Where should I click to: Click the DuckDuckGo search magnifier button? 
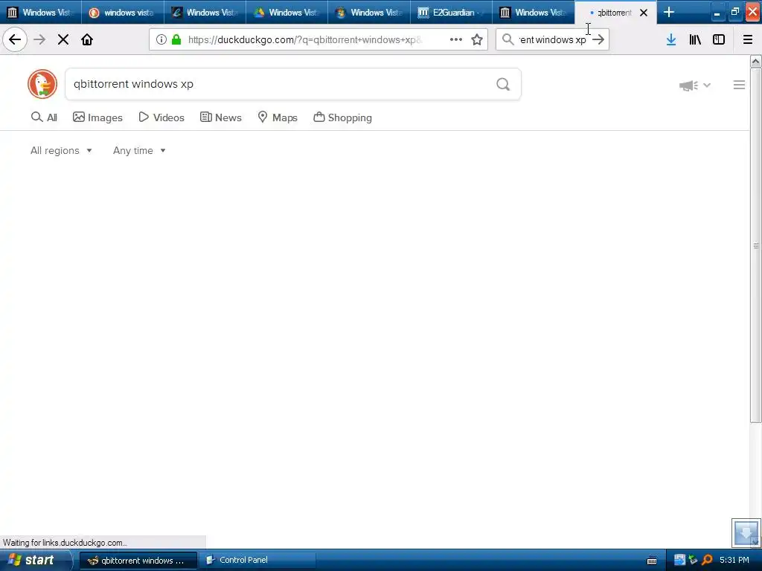[x=503, y=85]
